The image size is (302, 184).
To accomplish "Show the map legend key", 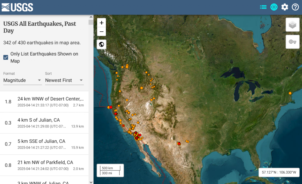I will (292, 42).
